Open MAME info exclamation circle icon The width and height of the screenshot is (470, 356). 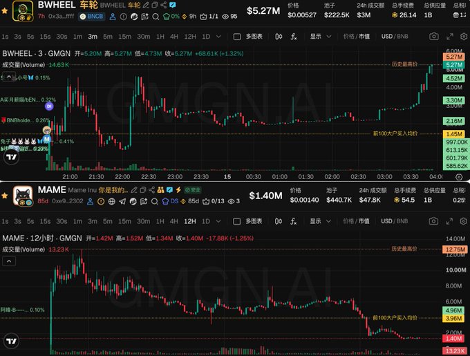(x=101, y=201)
